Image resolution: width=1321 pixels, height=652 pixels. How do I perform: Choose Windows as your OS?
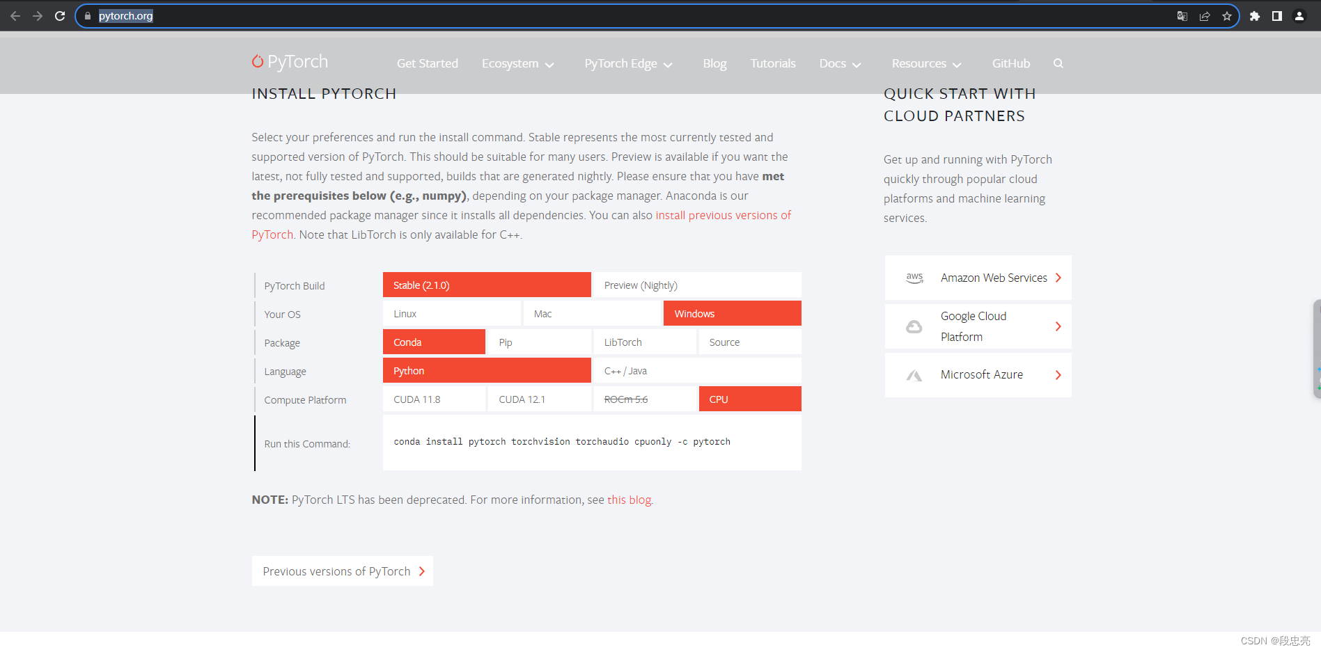pos(733,314)
